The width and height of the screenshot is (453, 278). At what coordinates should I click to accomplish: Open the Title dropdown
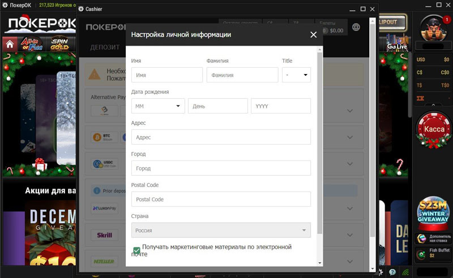[296, 75]
